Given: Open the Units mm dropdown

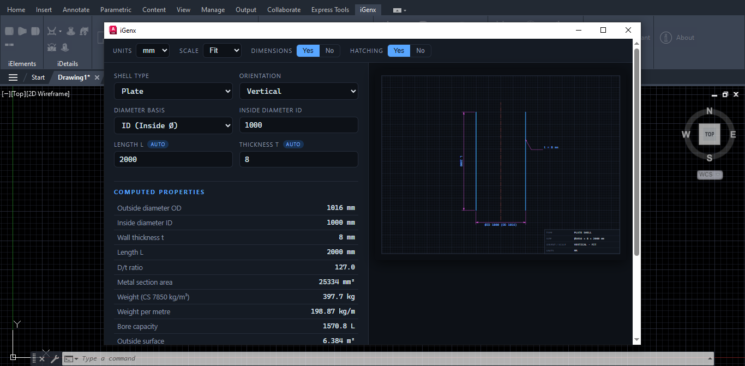Looking at the screenshot, I should [153, 51].
